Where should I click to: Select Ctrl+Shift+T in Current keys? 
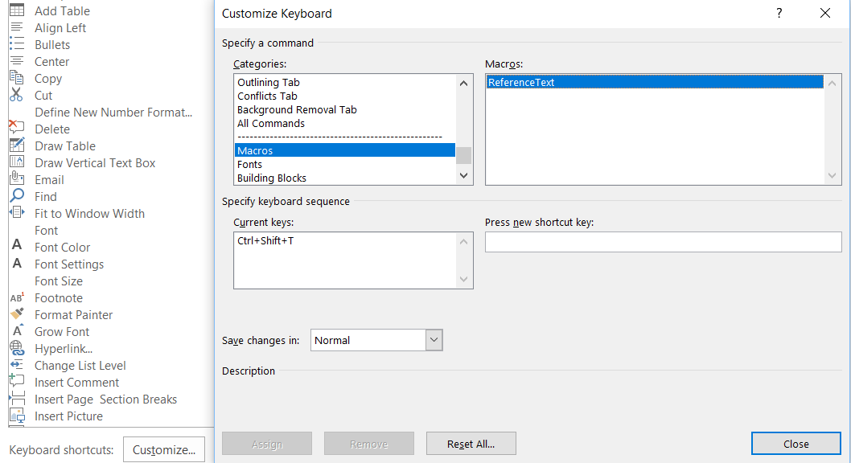[266, 240]
